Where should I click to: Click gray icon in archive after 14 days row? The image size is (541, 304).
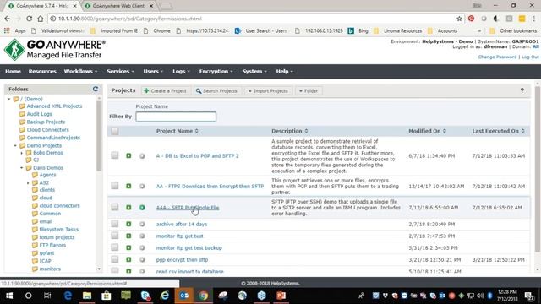142,224
